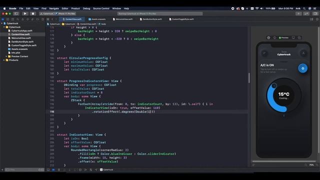Click the 75% canvas zoom level

[311, 165]
